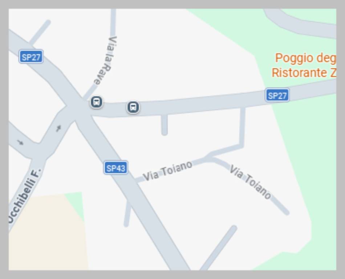Click the short dead-end road below SP27

click(165, 124)
